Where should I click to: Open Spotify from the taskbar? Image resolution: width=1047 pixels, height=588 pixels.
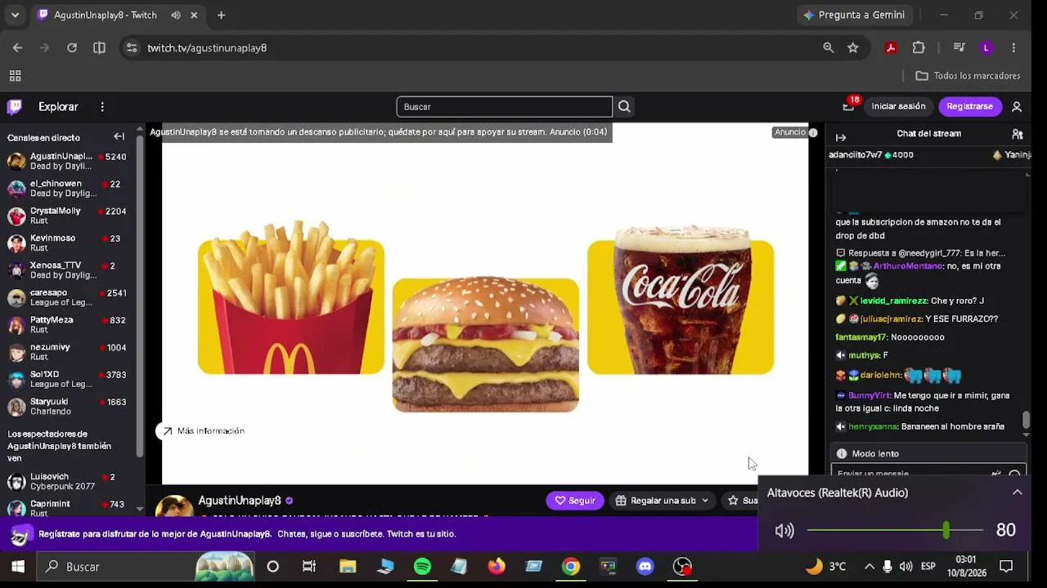pos(422,566)
